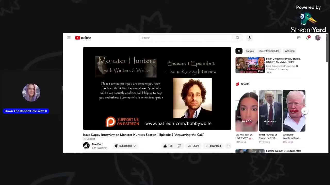330x185 pixels.
Task: Open Black Democrats PANIC video thumbnail
Action: click(250, 65)
